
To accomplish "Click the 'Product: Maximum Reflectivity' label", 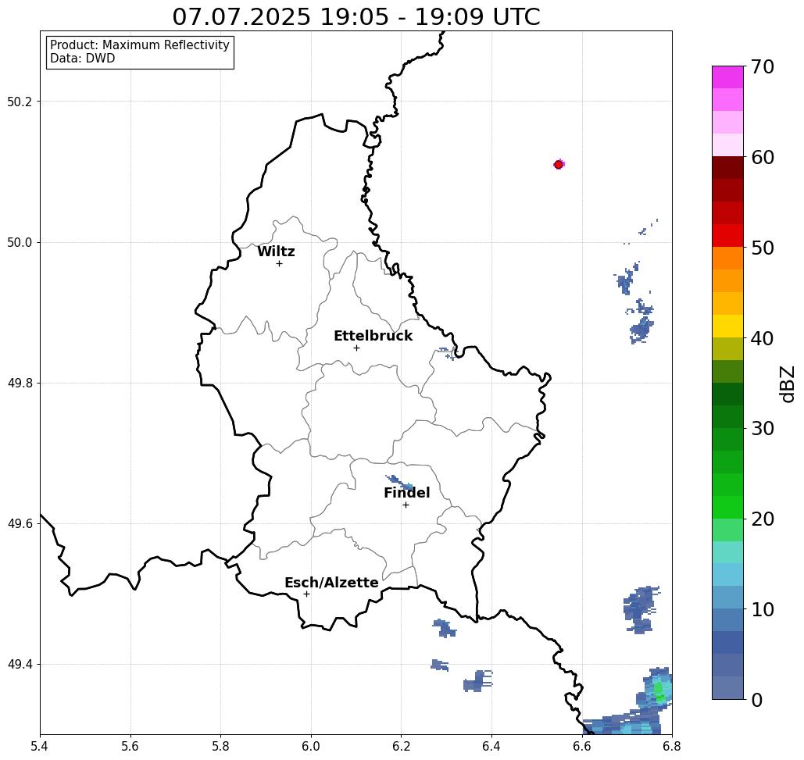I will pos(139,45).
